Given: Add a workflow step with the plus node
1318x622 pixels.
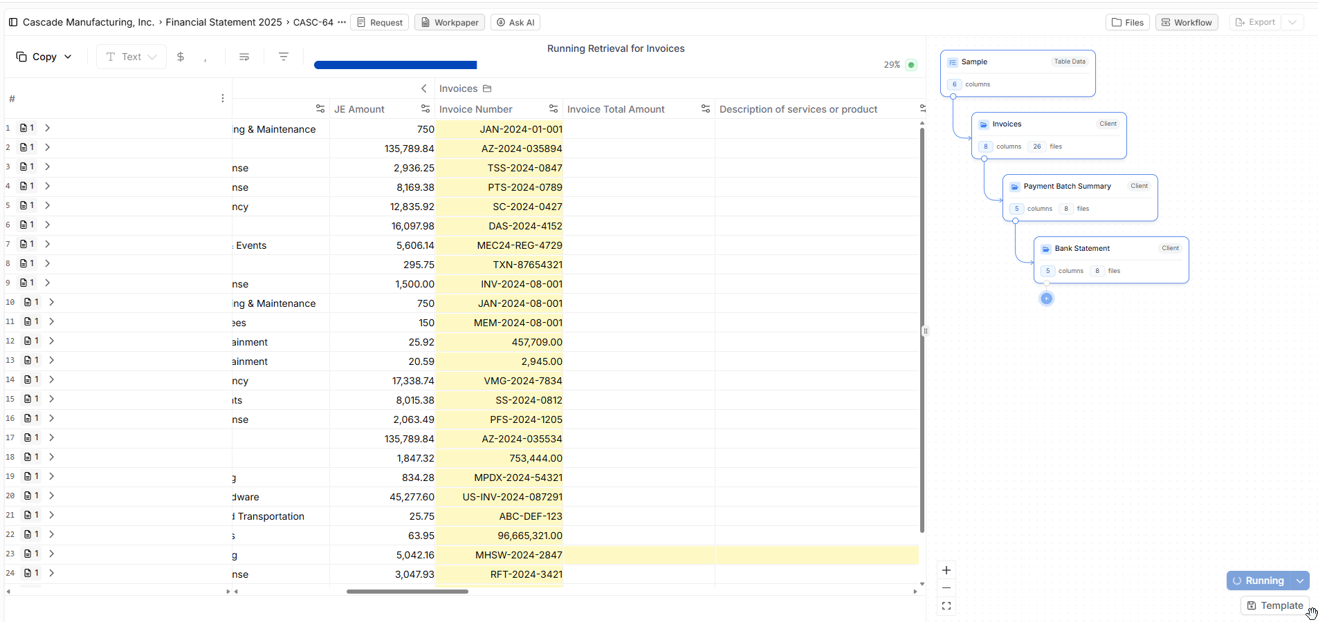Looking at the screenshot, I should (1046, 299).
